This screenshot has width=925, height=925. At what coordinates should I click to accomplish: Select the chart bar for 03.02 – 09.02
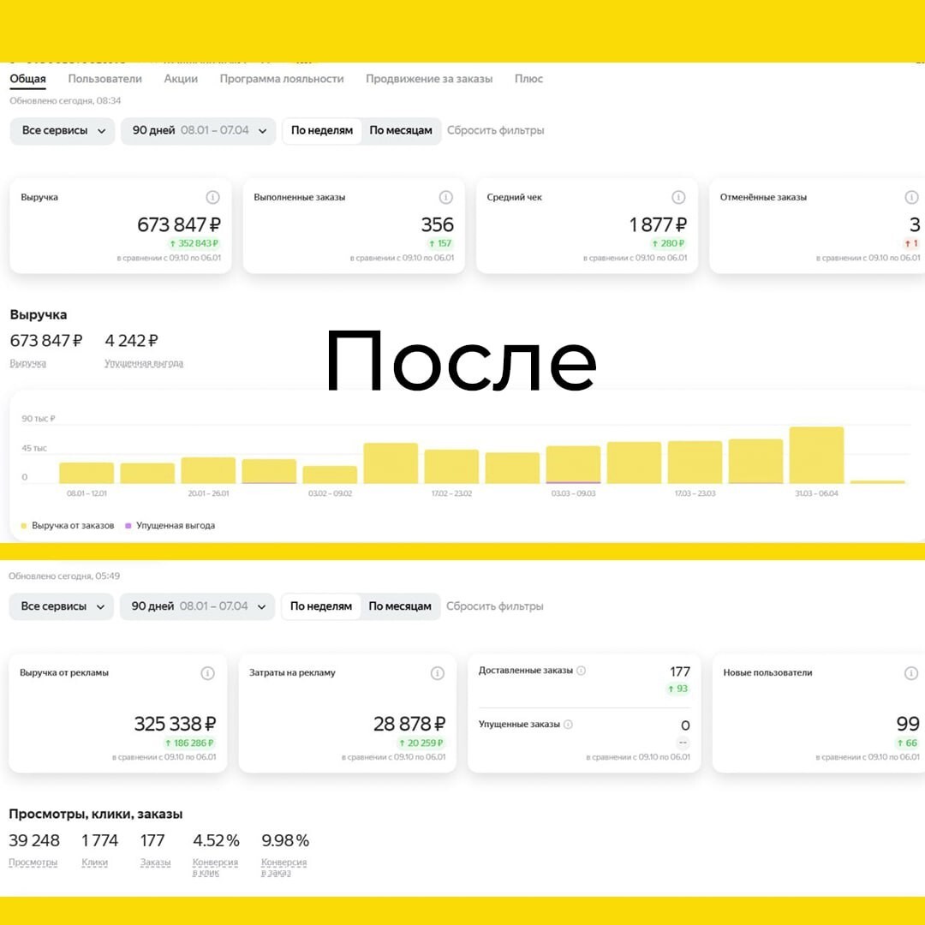click(330, 474)
